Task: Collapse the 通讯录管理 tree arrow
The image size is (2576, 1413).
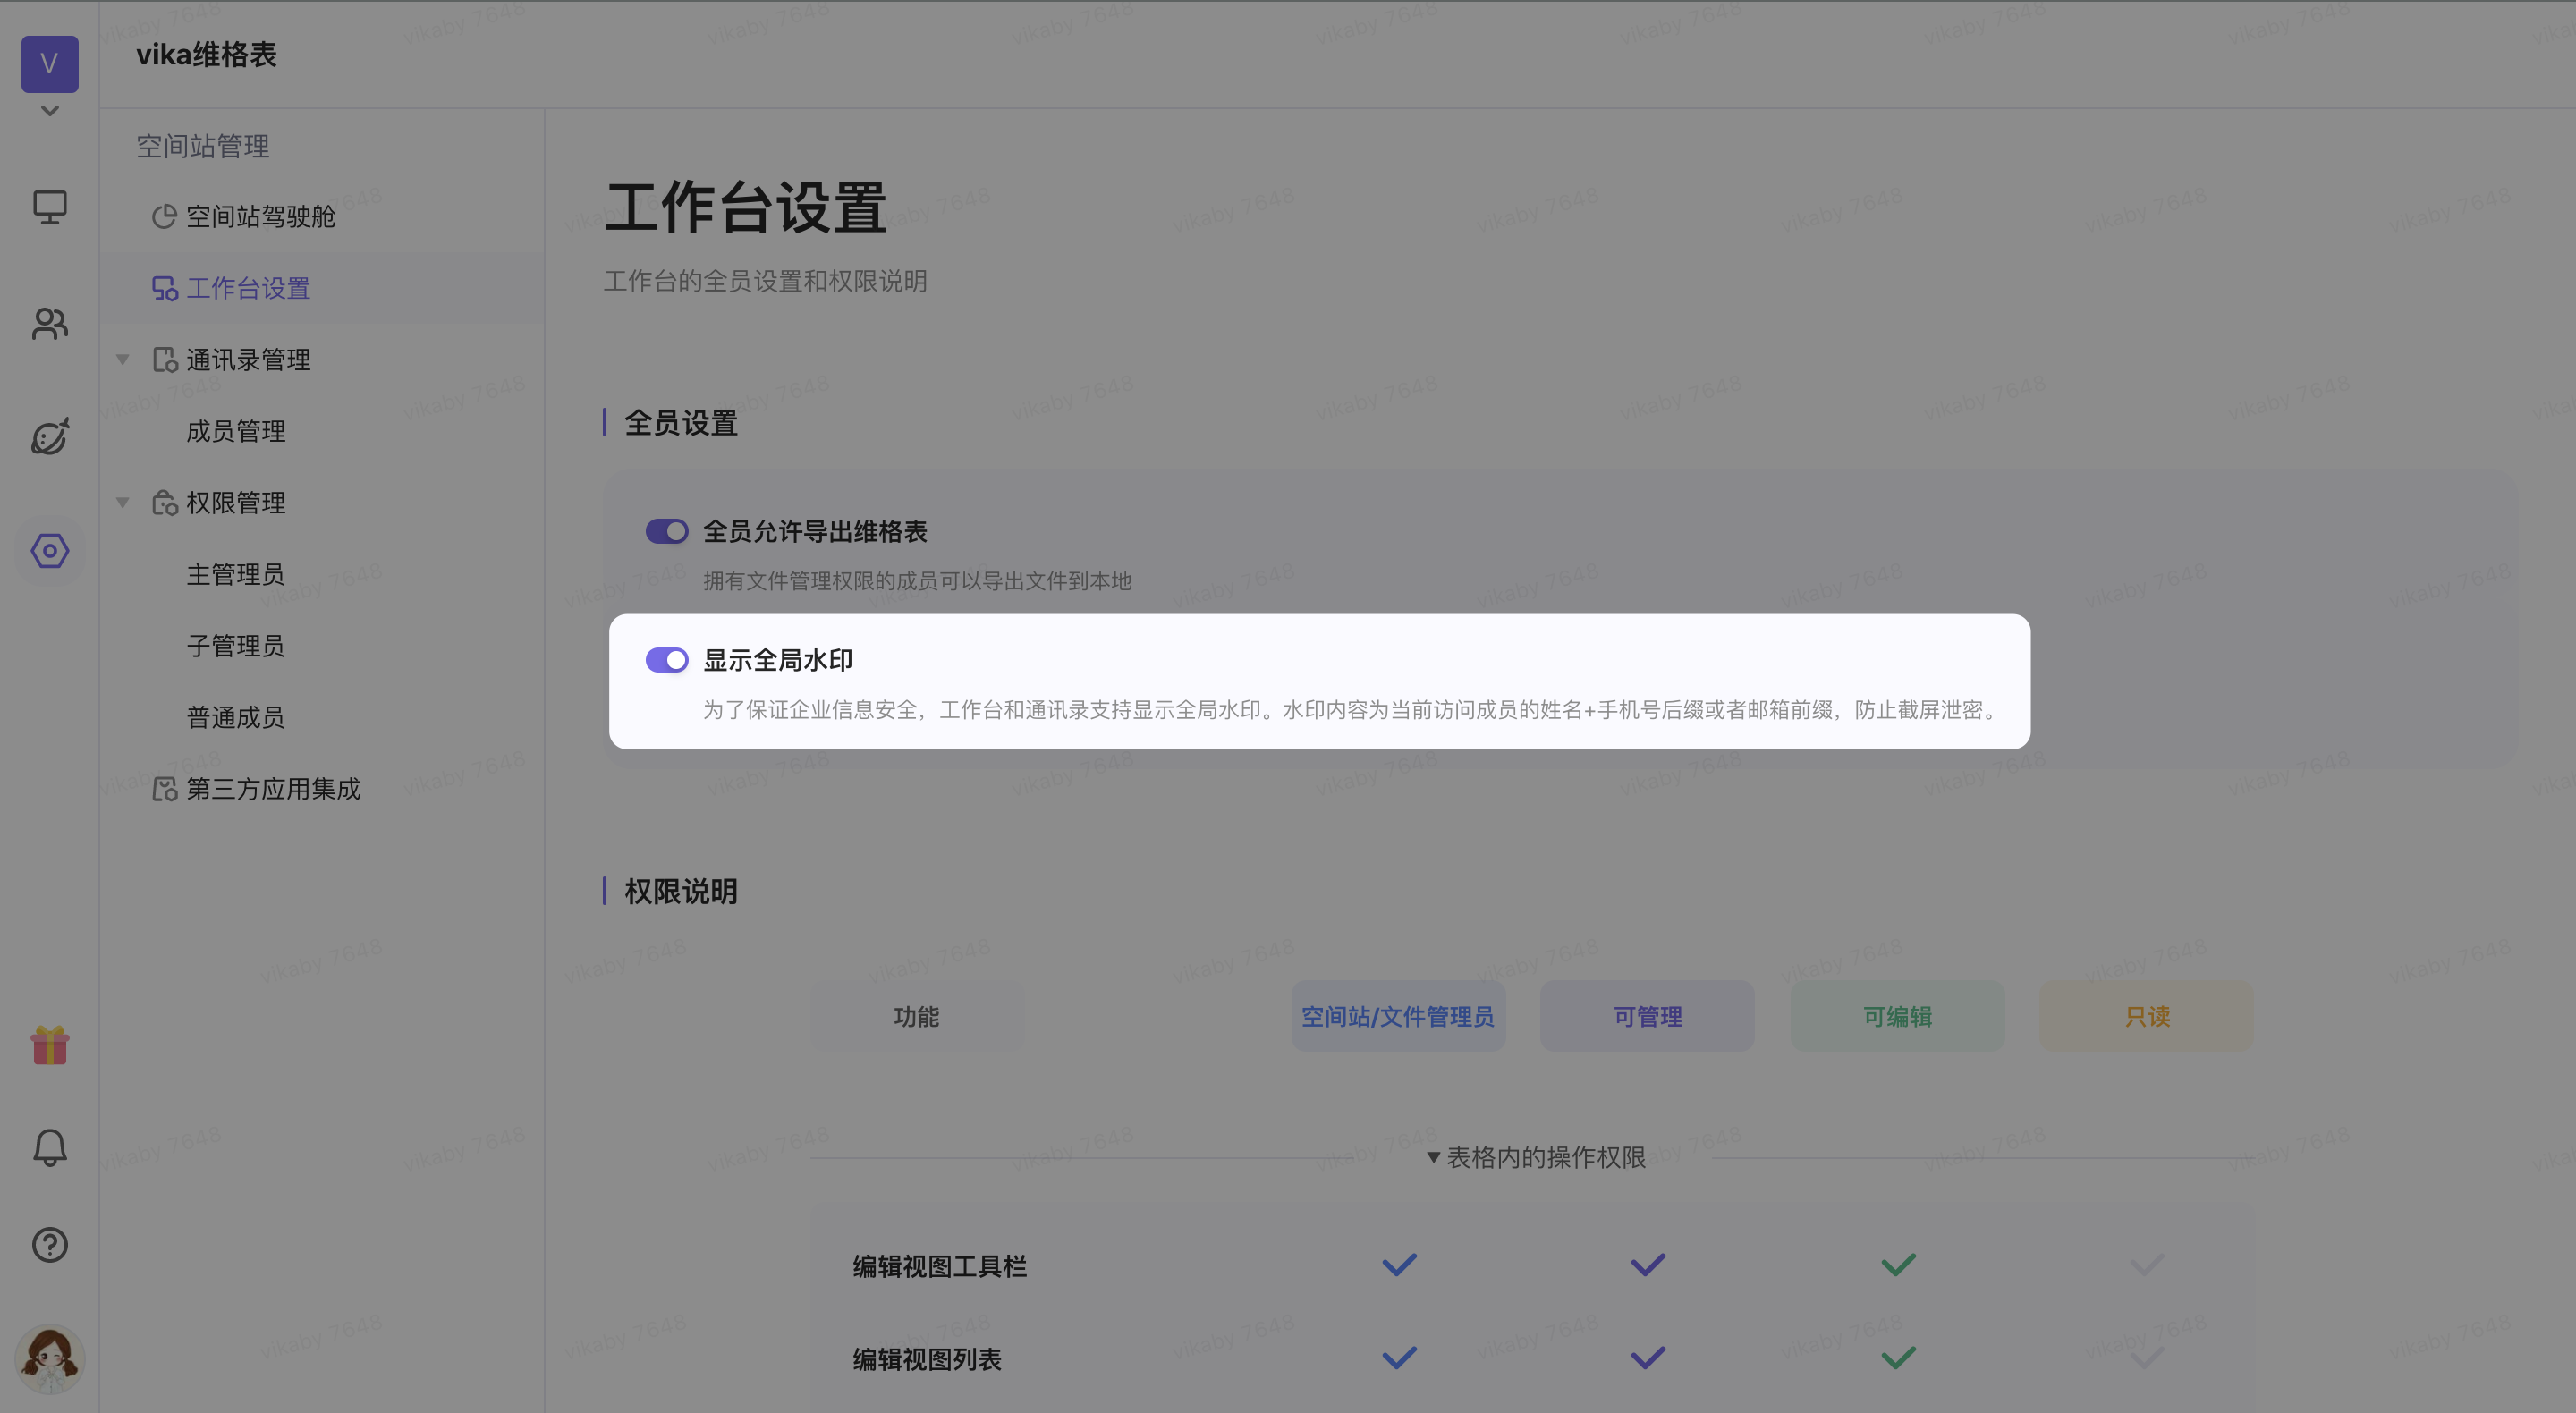Action: click(x=123, y=359)
